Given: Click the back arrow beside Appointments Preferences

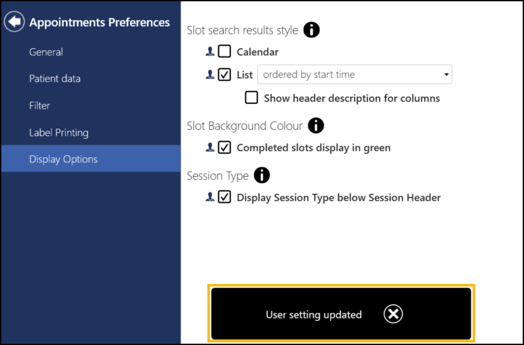Looking at the screenshot, I should (x=14, y=22).
